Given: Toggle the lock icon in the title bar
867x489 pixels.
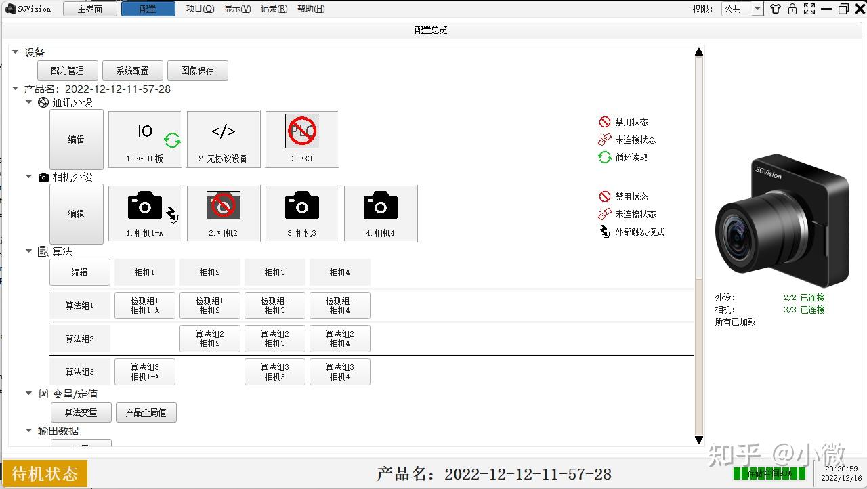Looking at the screenshot, I should tap(792, 9).
